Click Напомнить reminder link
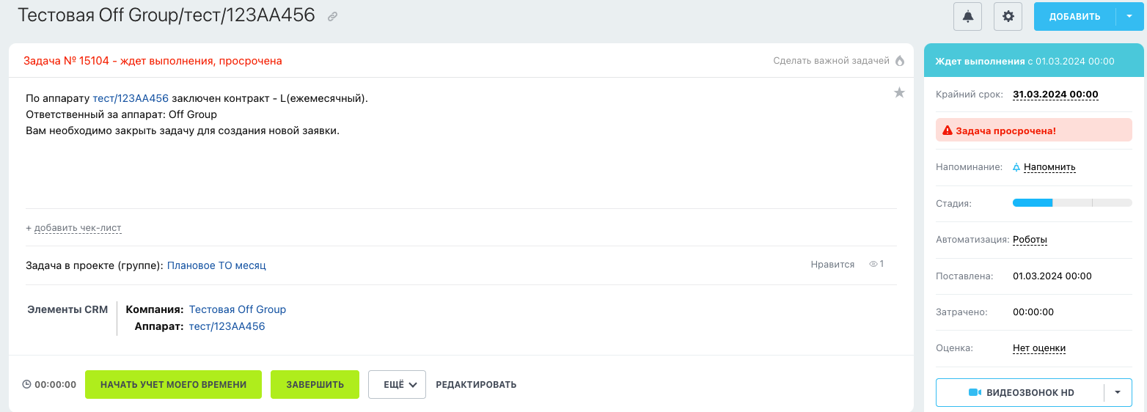1147x412 pixels. tap(1049, 167)
